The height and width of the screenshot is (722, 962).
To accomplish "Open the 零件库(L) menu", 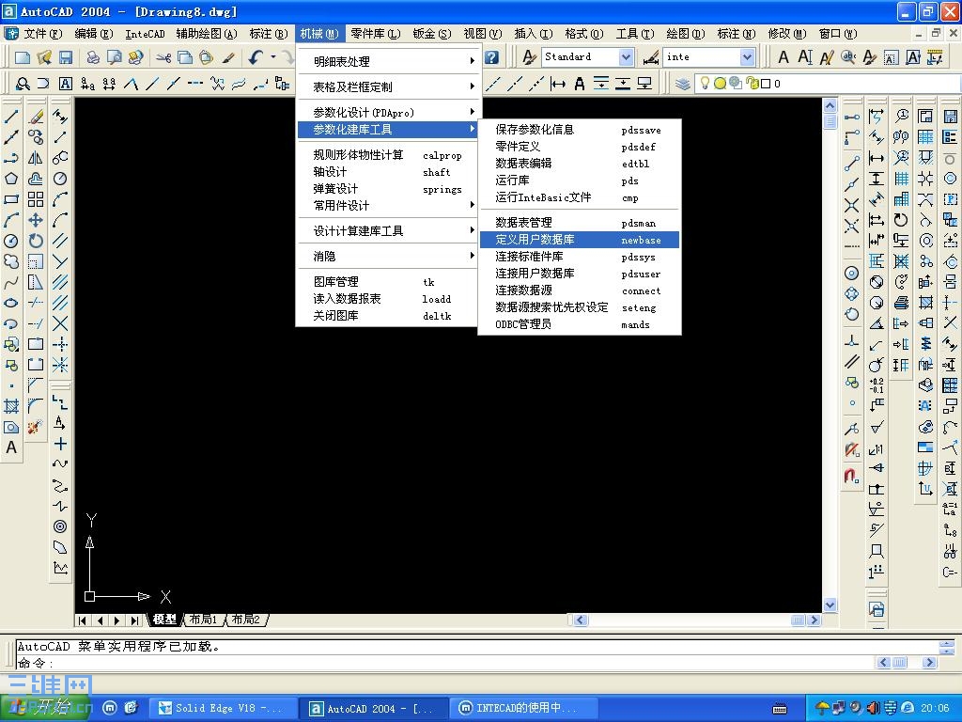I will 376,34.
